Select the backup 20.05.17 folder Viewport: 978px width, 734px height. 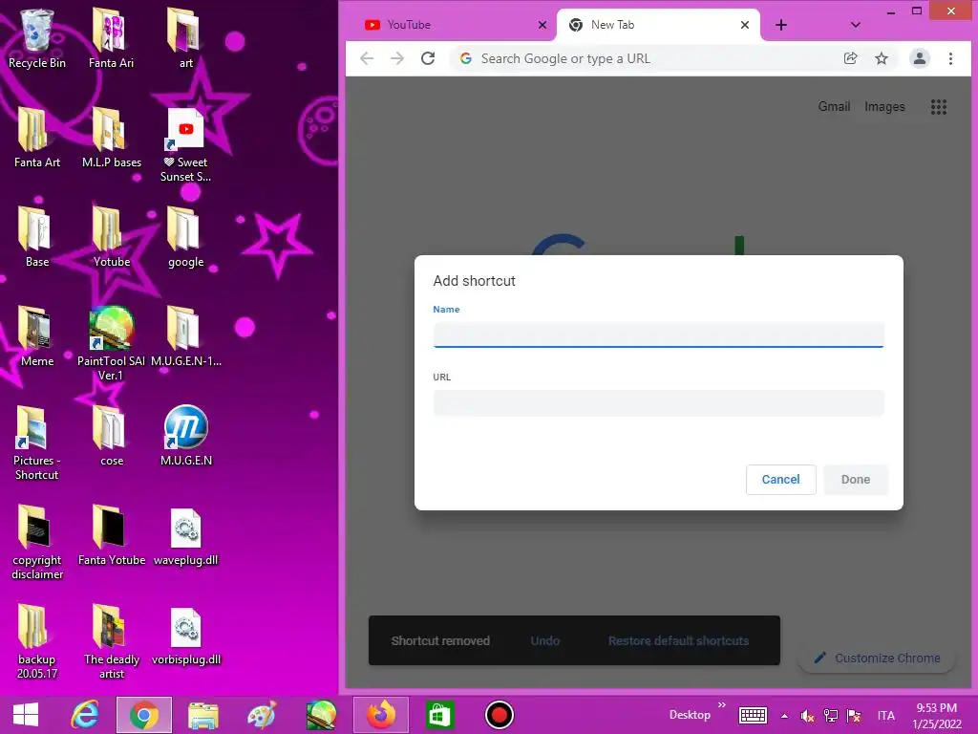[x=37, y=641]
